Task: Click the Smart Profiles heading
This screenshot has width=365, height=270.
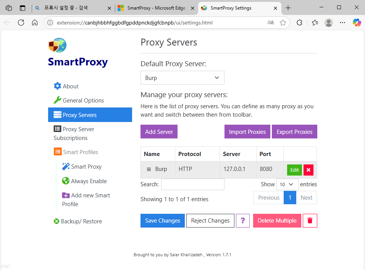Action: tap(81, 152)
